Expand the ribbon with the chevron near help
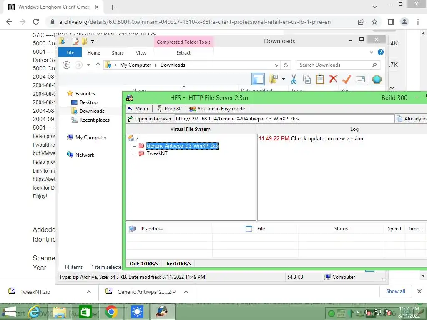This screenshot has width=427, height=320. [x=372, y=52]
